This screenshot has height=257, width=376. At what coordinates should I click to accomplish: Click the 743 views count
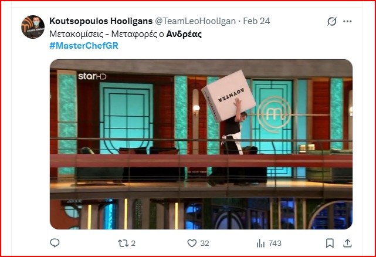(x=275, y=244)
